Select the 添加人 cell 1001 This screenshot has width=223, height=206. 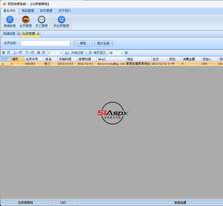coord(209,64)
